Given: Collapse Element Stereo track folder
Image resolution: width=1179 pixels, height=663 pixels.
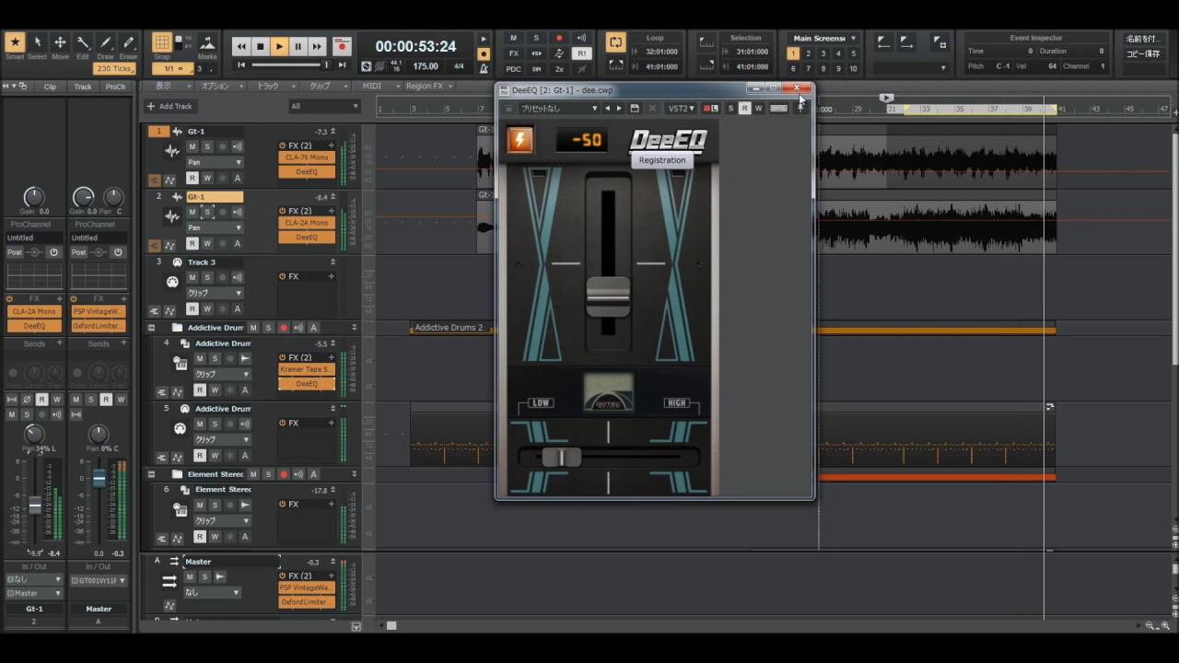Looking at the screenshot, I should [x=152, y=474].
